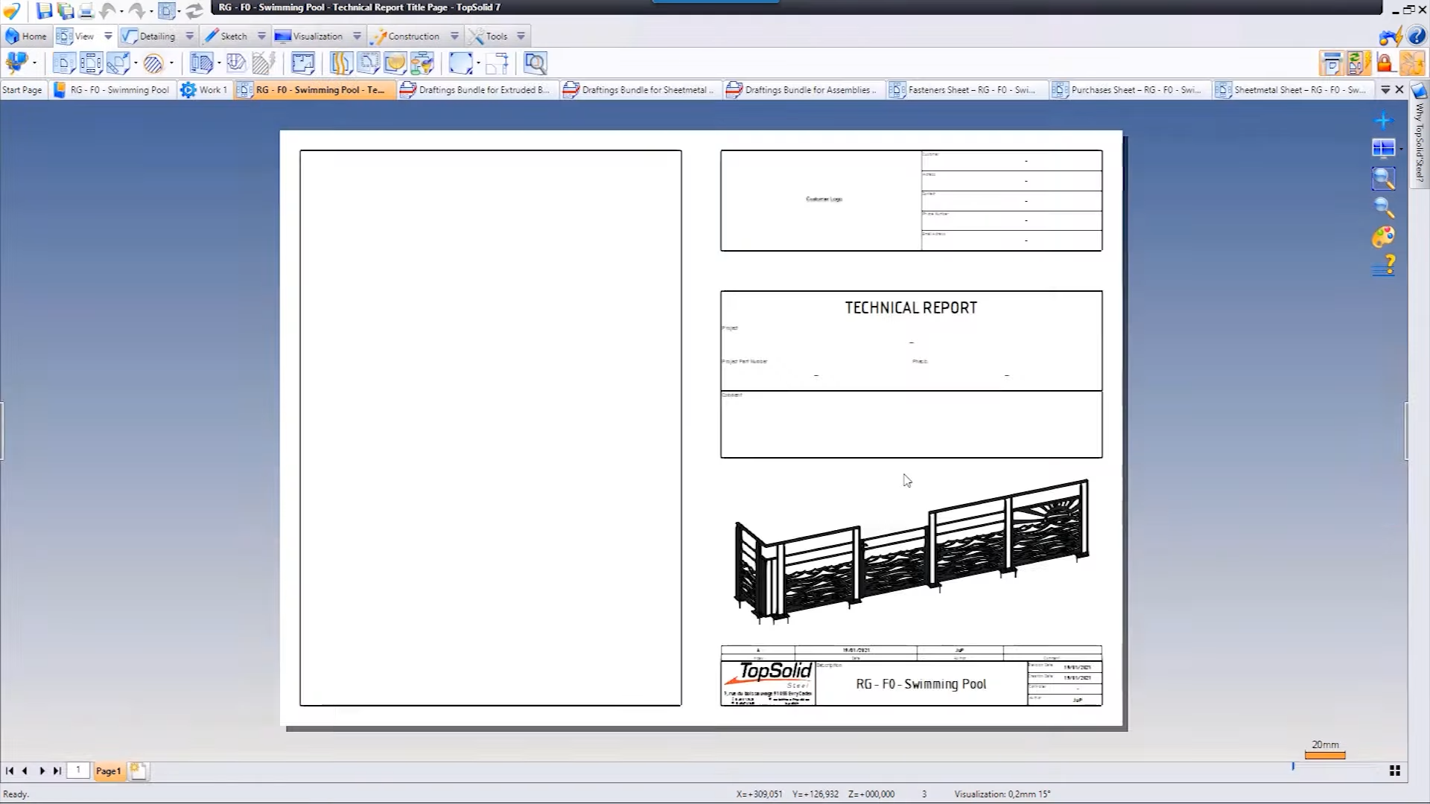
Task: Click the orange padlock icon
Action: coord(1385,64)
